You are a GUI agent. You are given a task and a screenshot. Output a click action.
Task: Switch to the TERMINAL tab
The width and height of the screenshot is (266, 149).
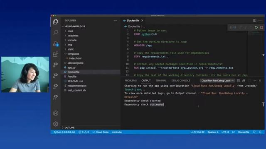click(161, 81)
